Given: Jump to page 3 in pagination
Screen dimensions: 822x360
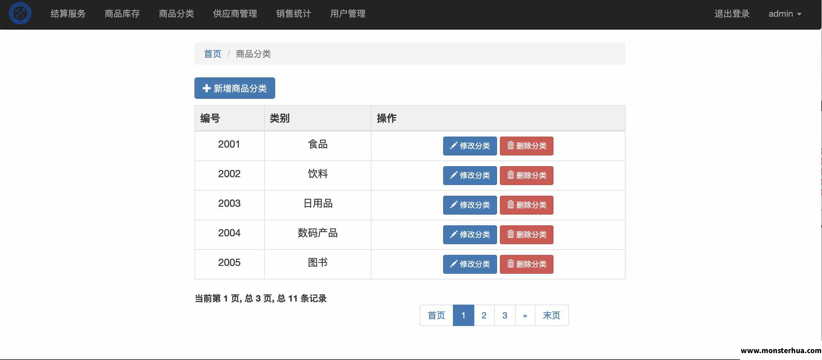Looking at the screenshot, I should click(505, 315).
